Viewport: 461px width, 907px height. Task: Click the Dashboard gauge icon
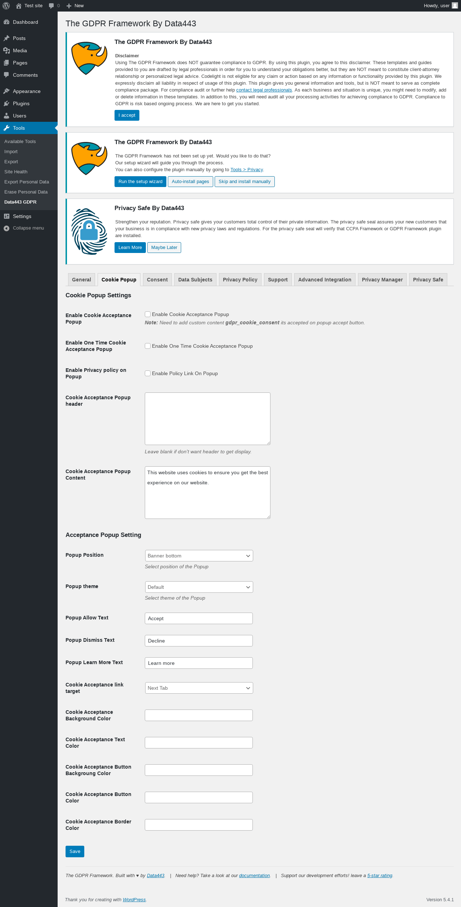pyautogui.click(x=6, y=22)
